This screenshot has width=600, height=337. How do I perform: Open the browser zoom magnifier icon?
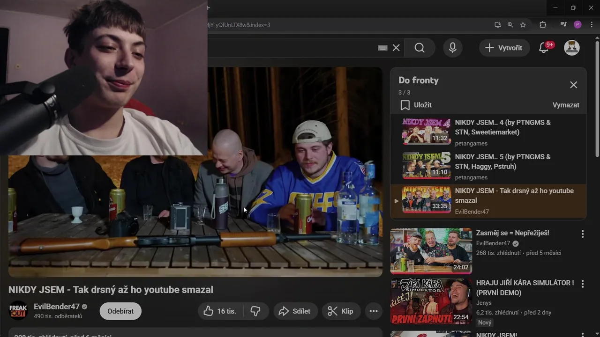tap(510, 25)
